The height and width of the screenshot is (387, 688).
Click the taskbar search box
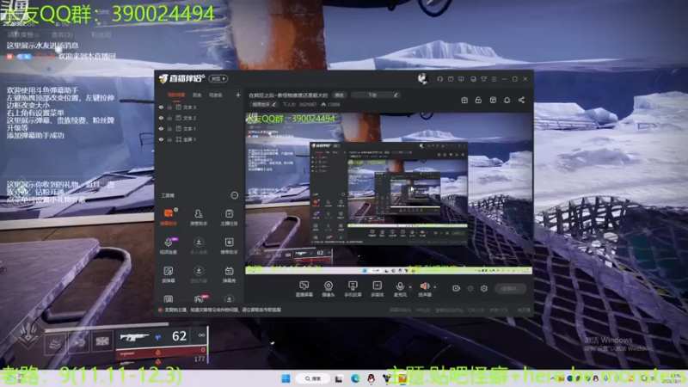313,378
